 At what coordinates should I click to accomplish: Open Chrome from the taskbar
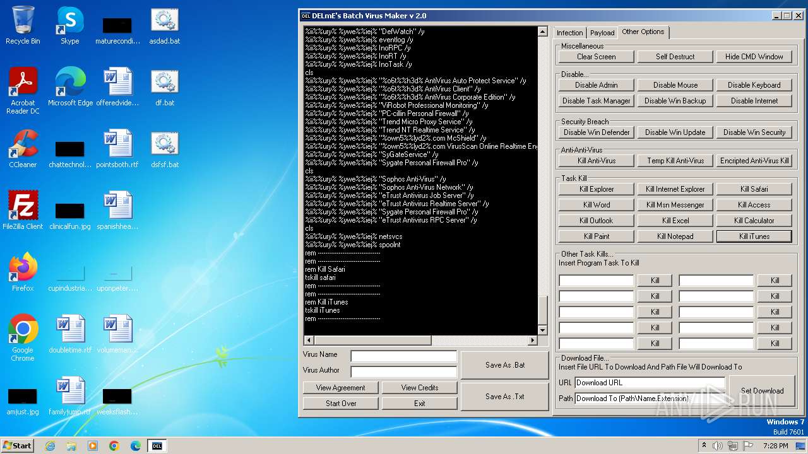[x=114, y=446]
